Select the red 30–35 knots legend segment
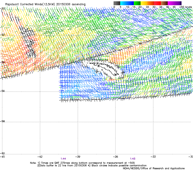The width and height of the screenshot is (193, 170). tap(158, 3)
